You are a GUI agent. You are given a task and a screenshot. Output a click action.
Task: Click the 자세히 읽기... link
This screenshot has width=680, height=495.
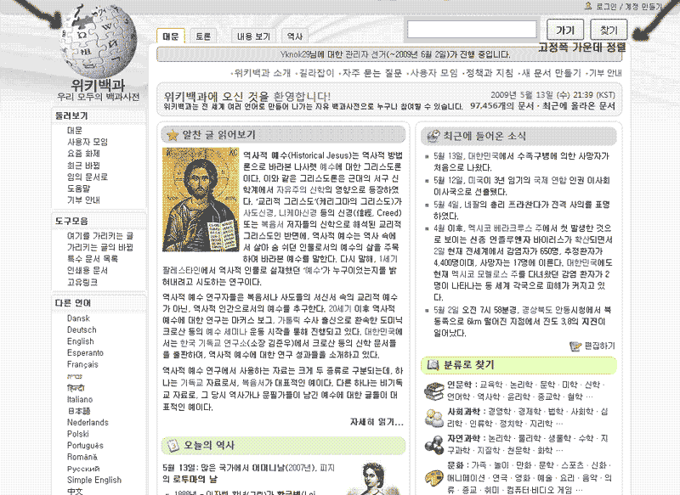[x=377, y=422]
